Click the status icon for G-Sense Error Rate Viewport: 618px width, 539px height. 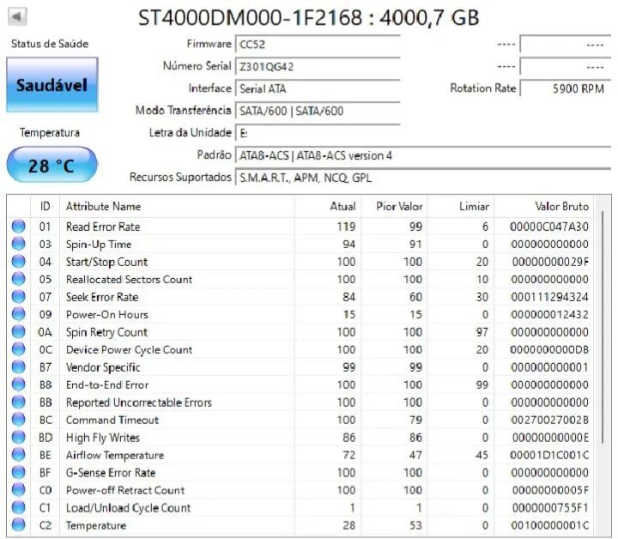tap(19, 472)
